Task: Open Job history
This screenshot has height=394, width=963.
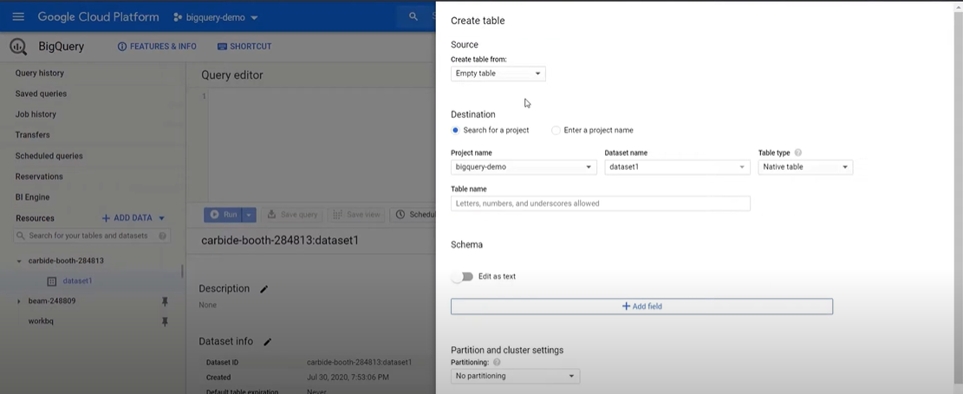Action: [36, 114]
